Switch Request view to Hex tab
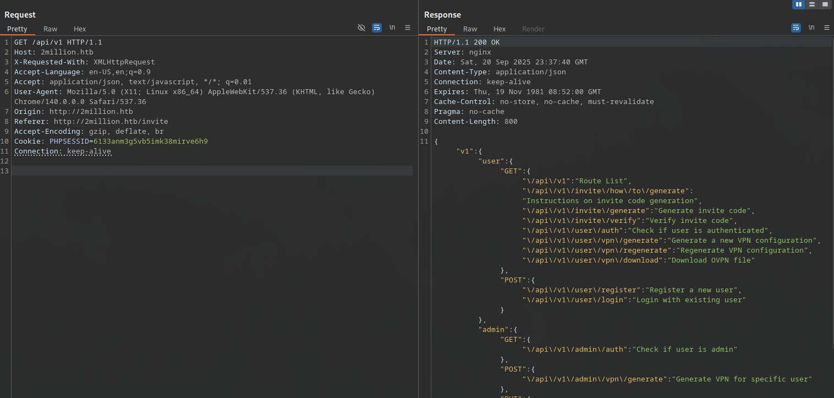Viewport: 834px width, 398px height. [x=80, y=29]
